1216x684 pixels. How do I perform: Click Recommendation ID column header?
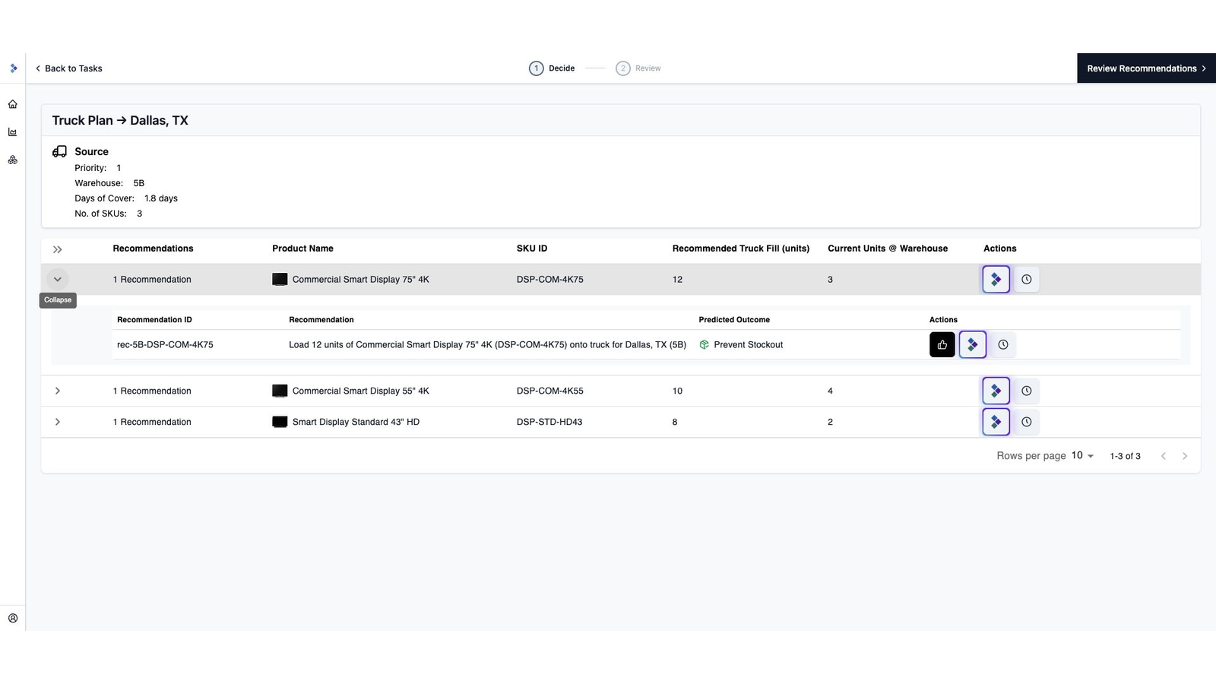click(154, 320)
